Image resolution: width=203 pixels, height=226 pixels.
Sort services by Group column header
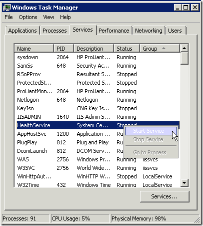pyautogui.click(x=160, y=49)
